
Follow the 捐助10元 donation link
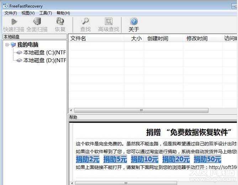(x=145, y=159)
